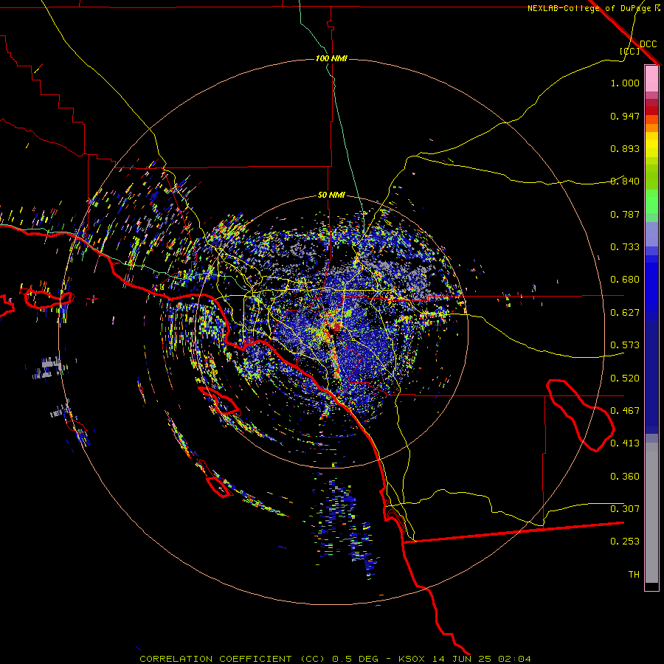This screenshot has width=664, height=664.
Task: Click the 0.680 value on color scale
Action: pyautogui.click(x=625, y=280)
